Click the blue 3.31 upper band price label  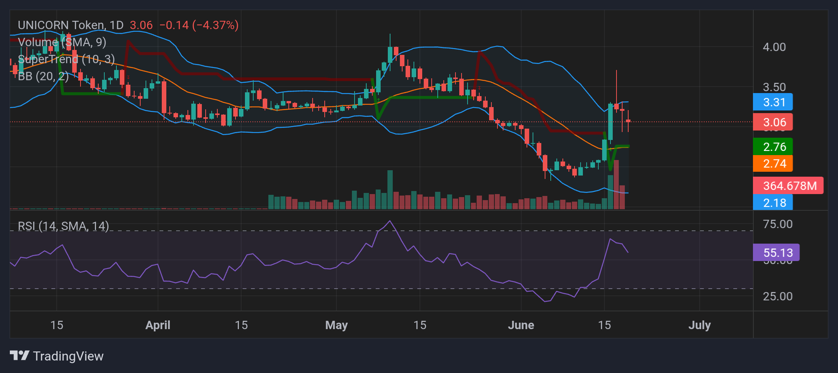tap(773, 102)
